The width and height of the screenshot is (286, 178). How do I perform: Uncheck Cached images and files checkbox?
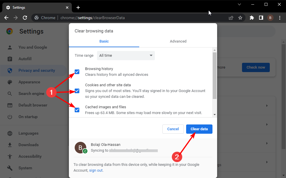(x=77, y=110)
